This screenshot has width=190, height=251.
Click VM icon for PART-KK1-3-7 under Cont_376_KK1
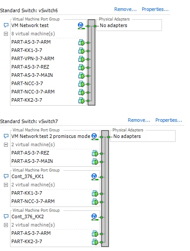tap(95, 193)
